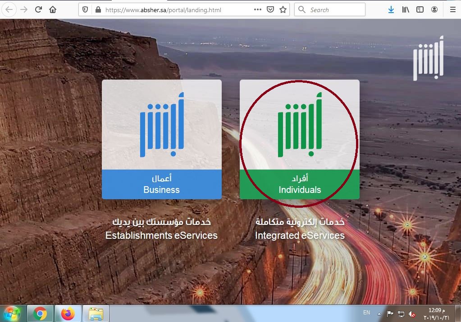461x322 pixels.
Task: Open the page actions ellipsis menu
Action: pos(258,9)
